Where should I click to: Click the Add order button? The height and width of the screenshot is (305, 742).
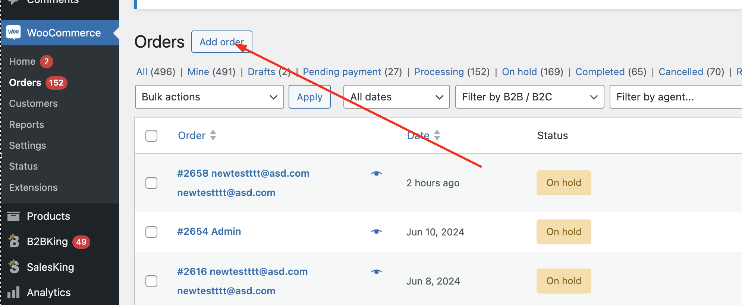222,42
